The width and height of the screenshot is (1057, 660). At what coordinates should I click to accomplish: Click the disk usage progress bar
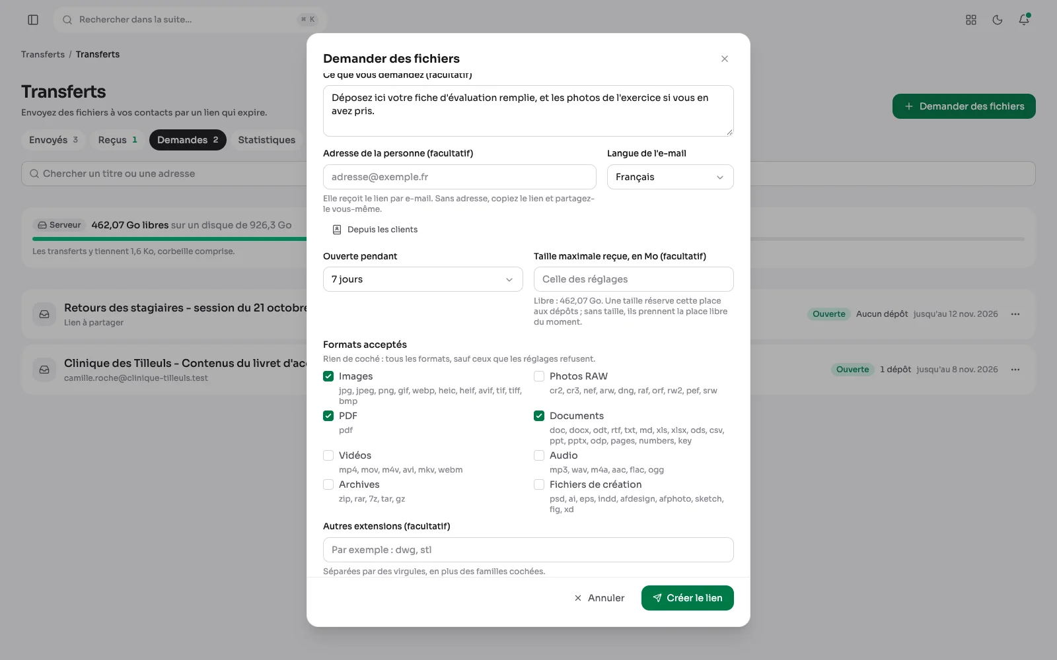(x=528, y=239)
